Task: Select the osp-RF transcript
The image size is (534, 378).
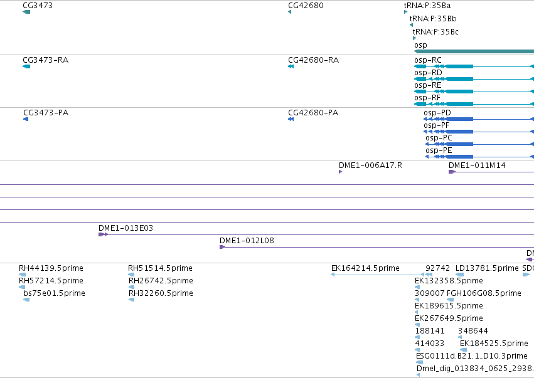Action: click(x=474, y=104)
